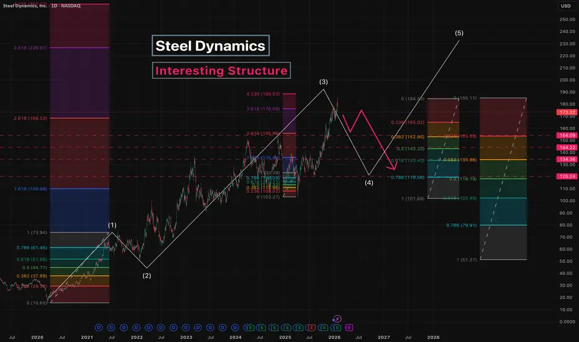This screenshot has height=342, width=579.
Task: Click the 0.382 (37.89) Fibonacci level label
Action: click(x=32, y=276)
